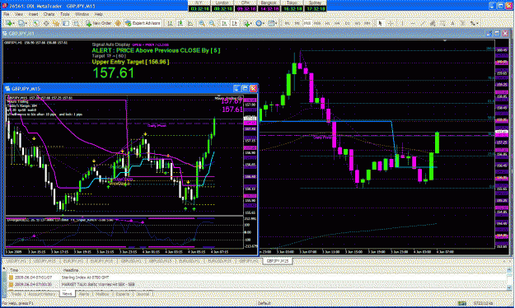515x308 pixels.
Task: Click the Zoom Out magnifier icon
Action: tap(212, 23)
